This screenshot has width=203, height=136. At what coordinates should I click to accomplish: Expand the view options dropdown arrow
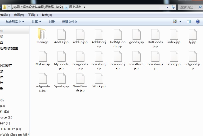[x=180, y=22]
